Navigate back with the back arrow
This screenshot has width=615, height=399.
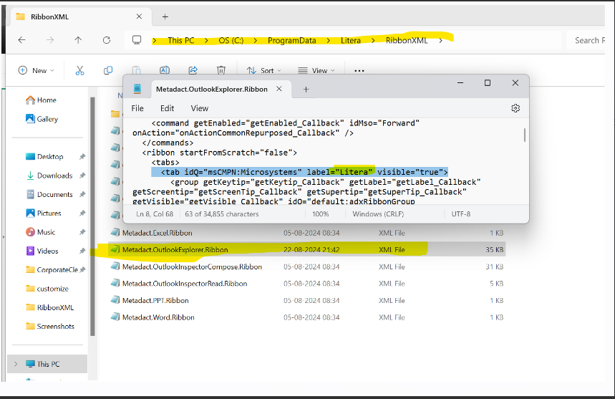(22, 40)
